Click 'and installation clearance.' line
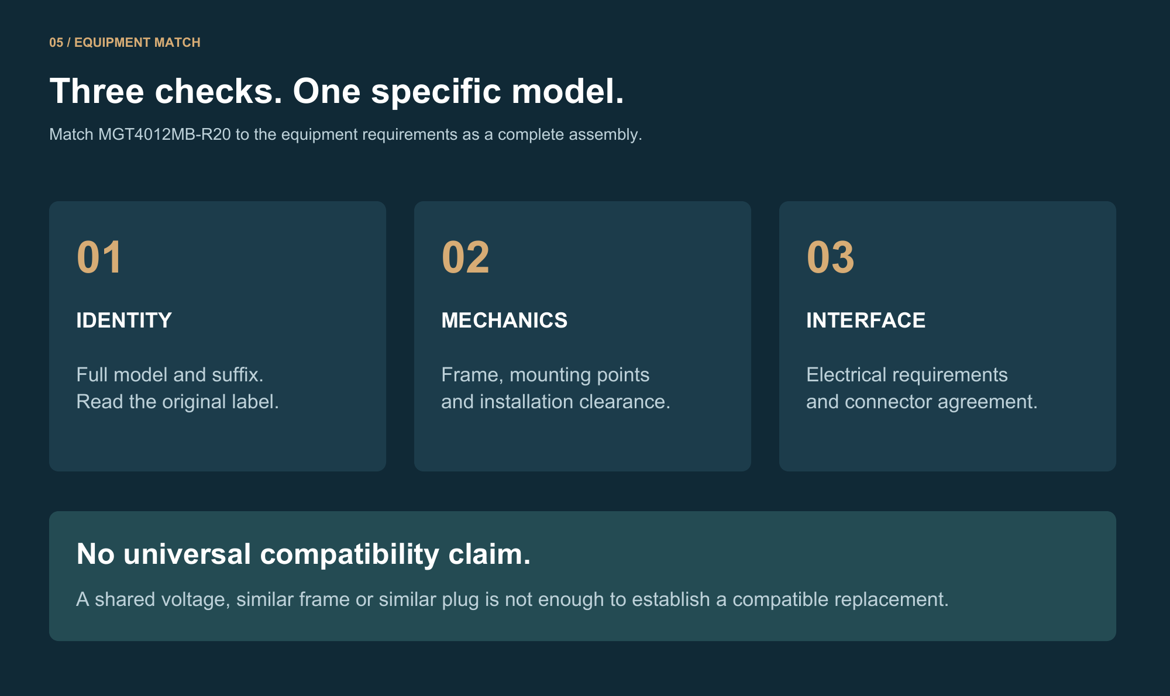Screen dimensions: 1170x696 point(556,401)
